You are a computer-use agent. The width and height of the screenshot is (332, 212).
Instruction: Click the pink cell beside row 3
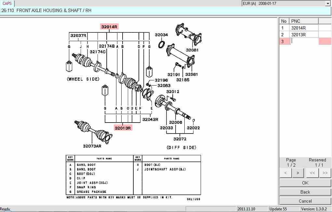(x=325, y=41)
